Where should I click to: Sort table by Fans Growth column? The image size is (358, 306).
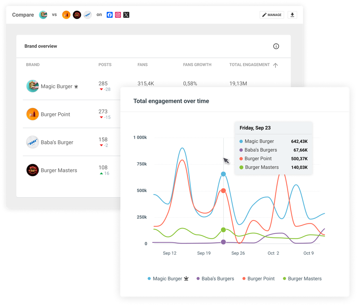click(x=197, y=65)
